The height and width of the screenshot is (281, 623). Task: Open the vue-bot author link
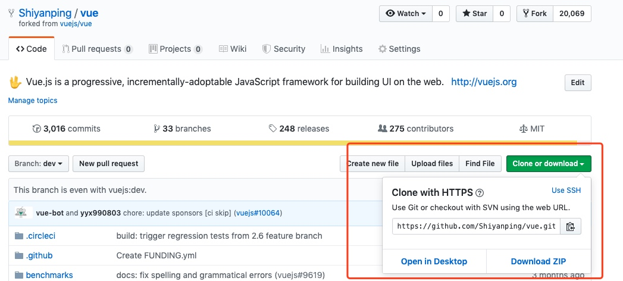(x=49, y=213)
